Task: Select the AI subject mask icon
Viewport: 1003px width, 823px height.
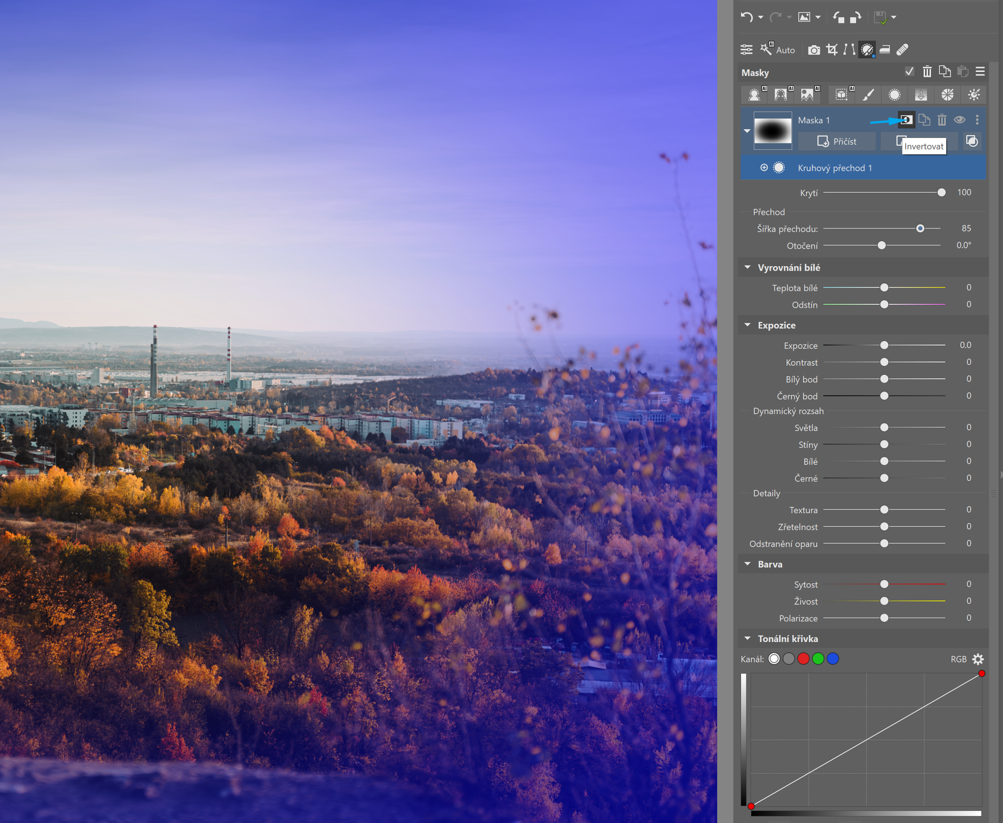Action: [755, 95]
